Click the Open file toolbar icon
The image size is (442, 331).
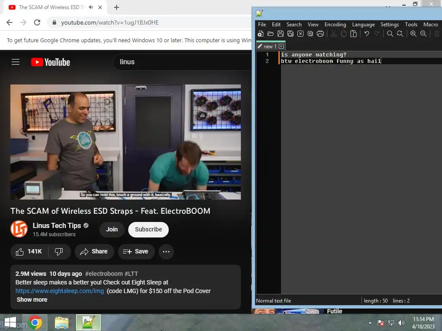(x=271, y=34)
